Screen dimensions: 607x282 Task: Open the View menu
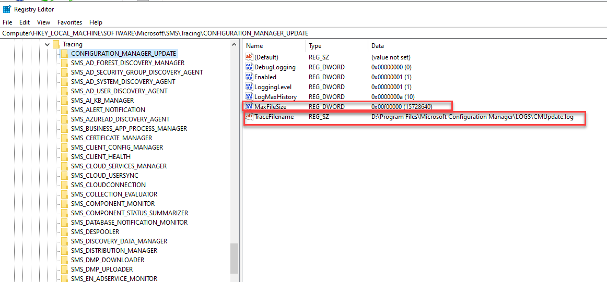44,22
